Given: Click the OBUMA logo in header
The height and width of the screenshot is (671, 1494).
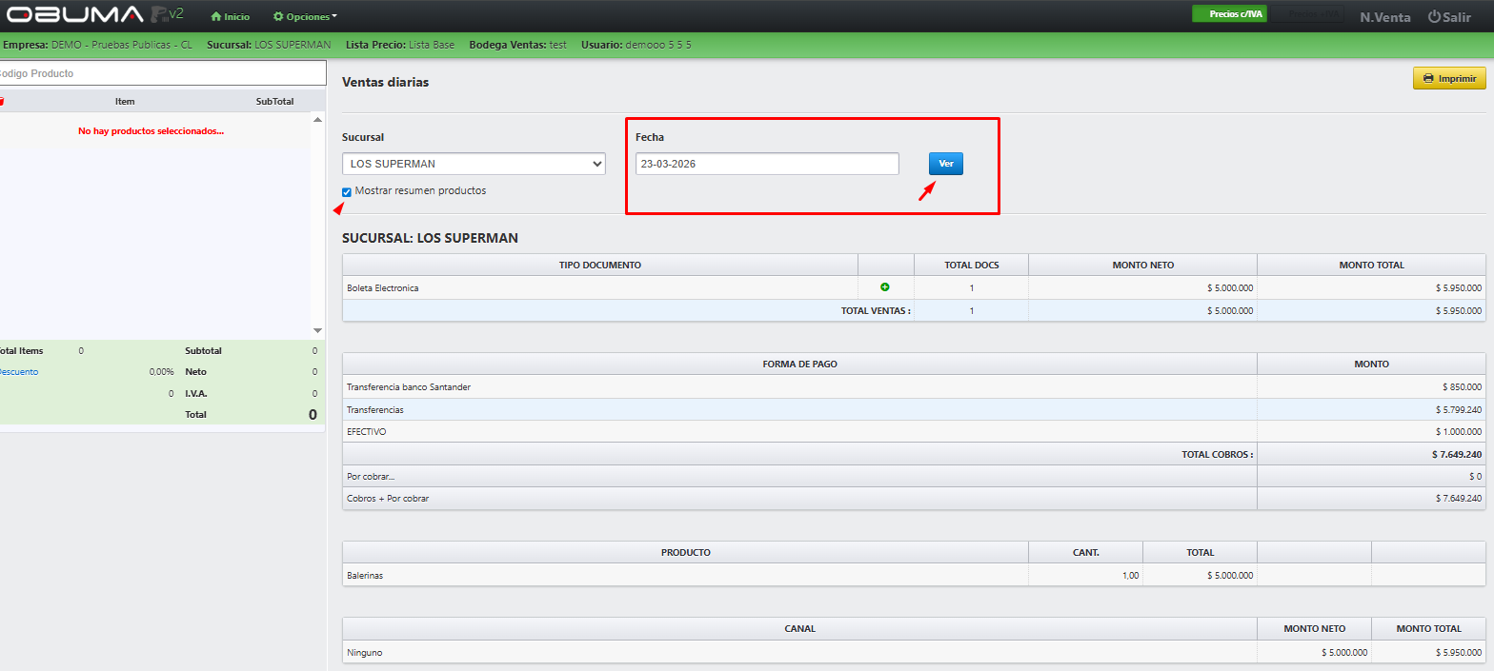Looking at the screenshot, I should coord(74,15).
